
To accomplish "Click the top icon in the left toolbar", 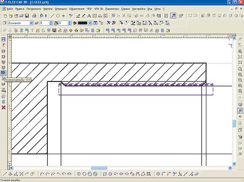I will pyautogui.click(x=3, y=40).
